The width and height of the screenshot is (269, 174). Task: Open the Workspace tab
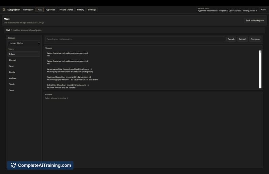28,10
